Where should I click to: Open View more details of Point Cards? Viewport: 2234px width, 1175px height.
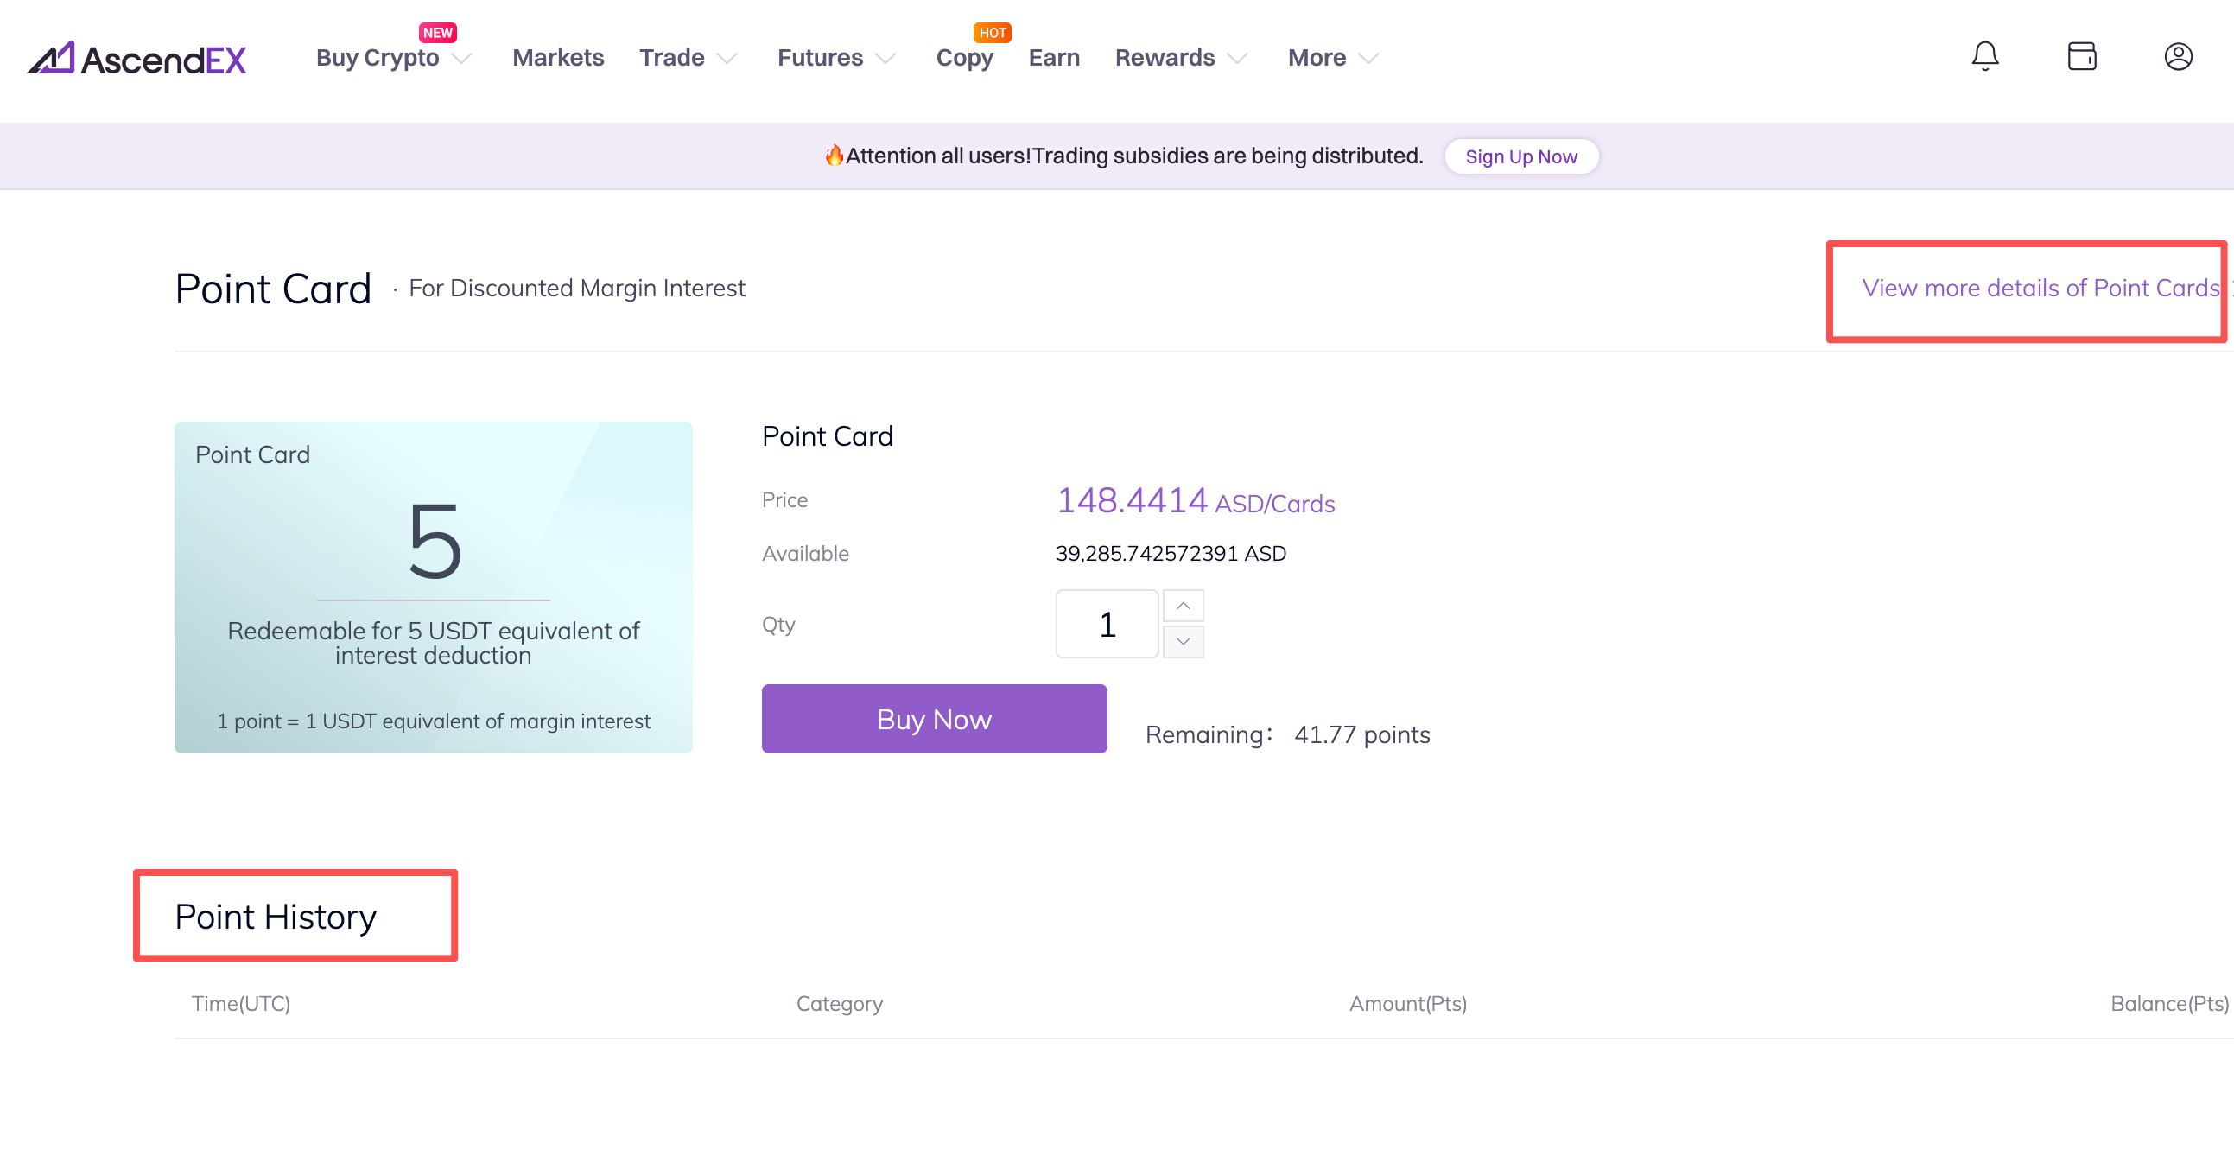tap(2040, 288)
